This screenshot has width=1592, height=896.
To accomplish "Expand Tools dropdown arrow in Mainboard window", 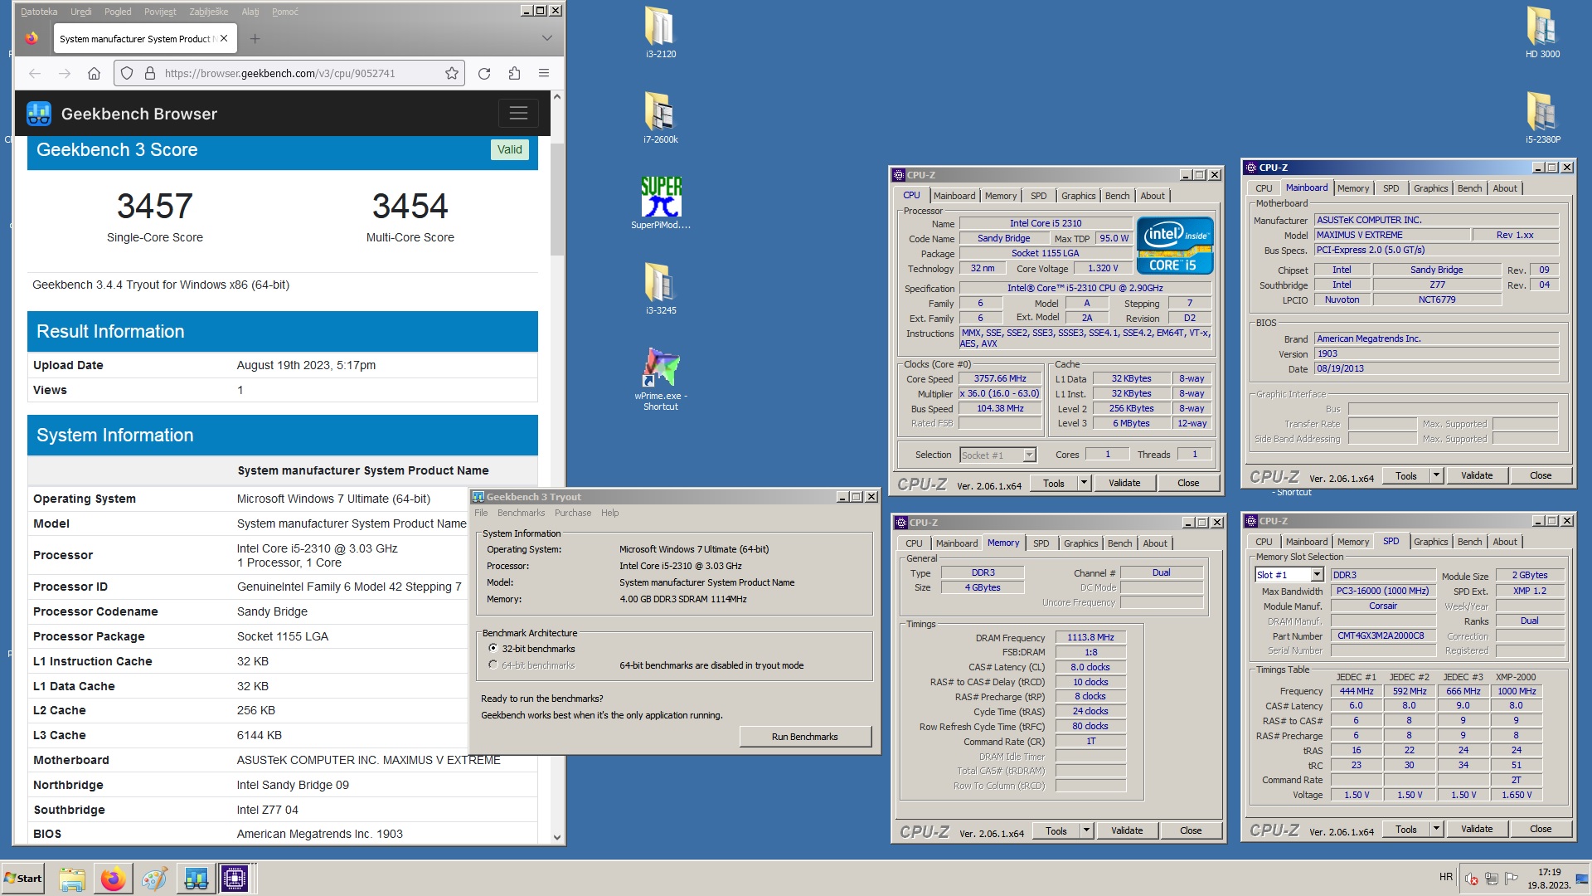I will click(x=1437, y=475).
